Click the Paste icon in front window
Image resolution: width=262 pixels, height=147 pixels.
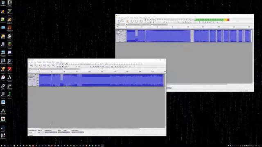click(98, 67)
